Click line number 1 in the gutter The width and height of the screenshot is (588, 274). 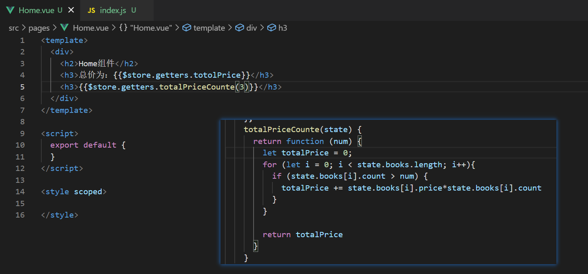tap(22, 40)
